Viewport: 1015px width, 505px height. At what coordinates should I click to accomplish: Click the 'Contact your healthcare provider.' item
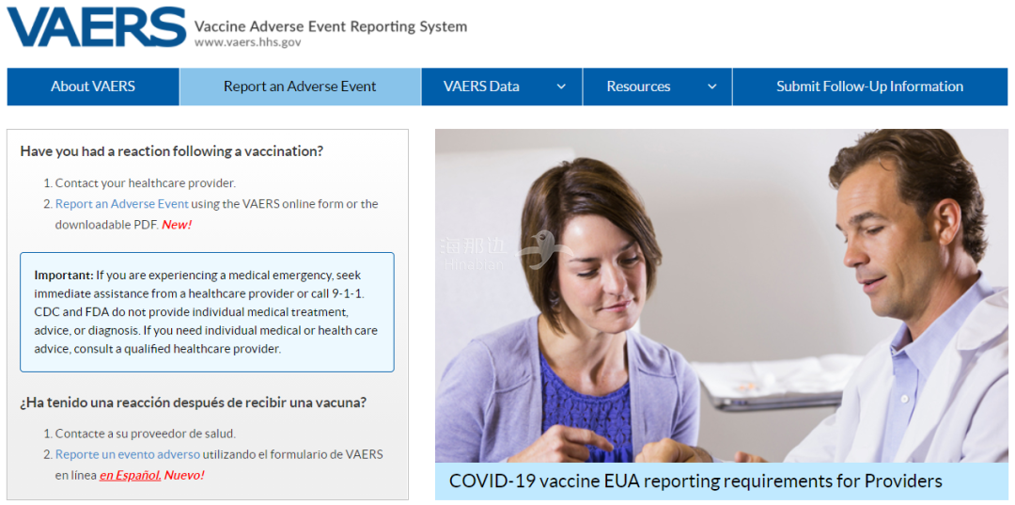(x=144, y=183)
